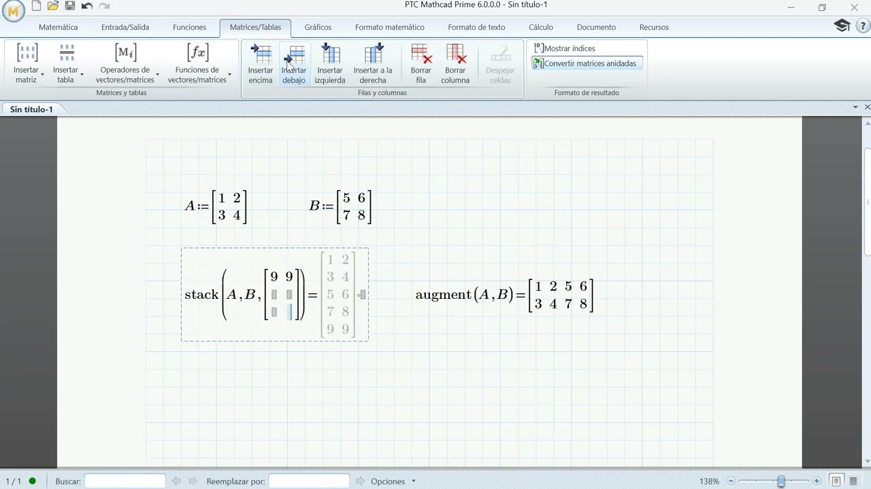The image size is (871, 489).
Task: Open the Documento ribbon tab
Action: pos(596,27)
